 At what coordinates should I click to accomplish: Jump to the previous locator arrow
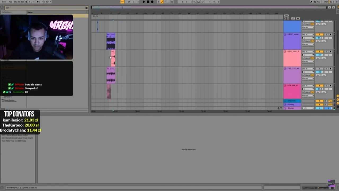(x=285, y=19)
